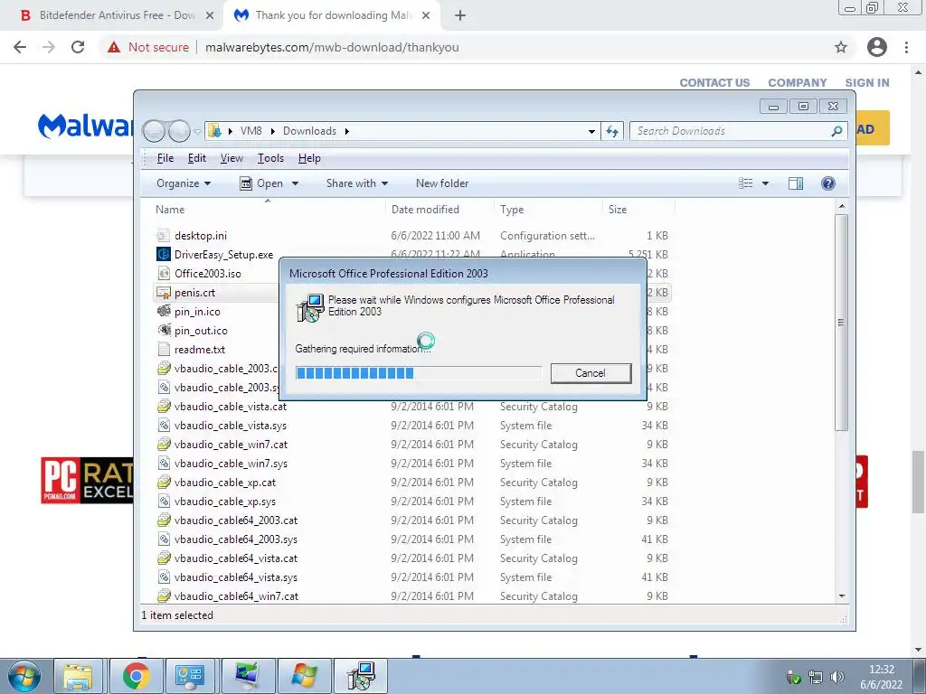Open the view options dropdown arrow
Screen dimensions: 926x694
(765, 183)
